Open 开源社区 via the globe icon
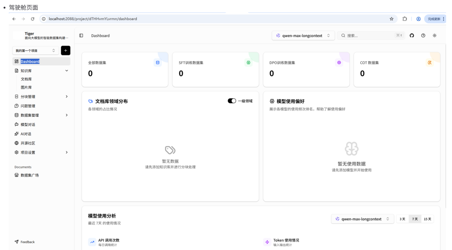Viewport: 452px width, 250px height. coord(17,143)
